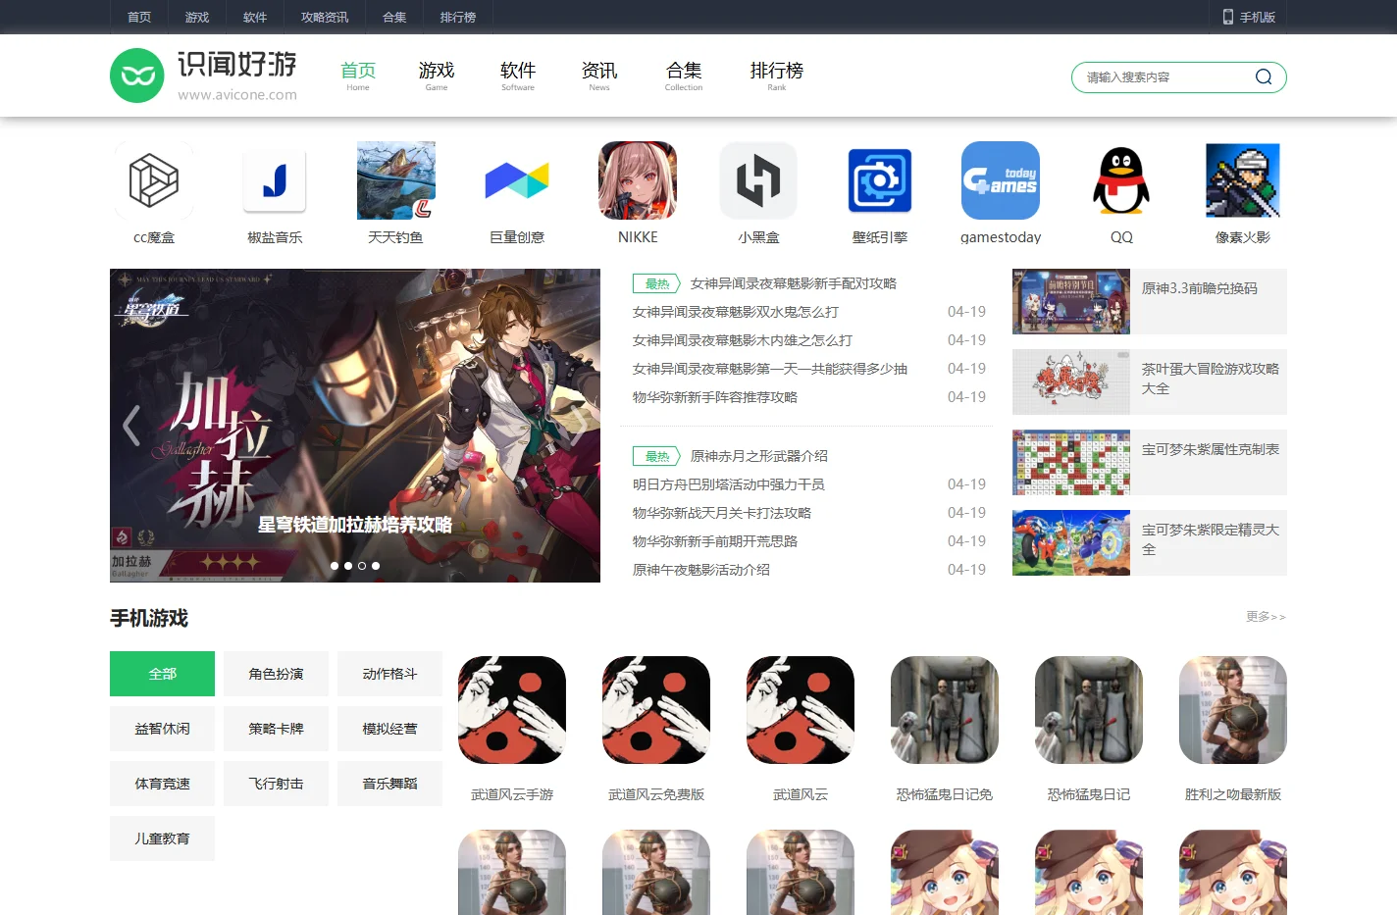Click the 识闻好游 site logo
1397x915 pixels.
point(204,76)
